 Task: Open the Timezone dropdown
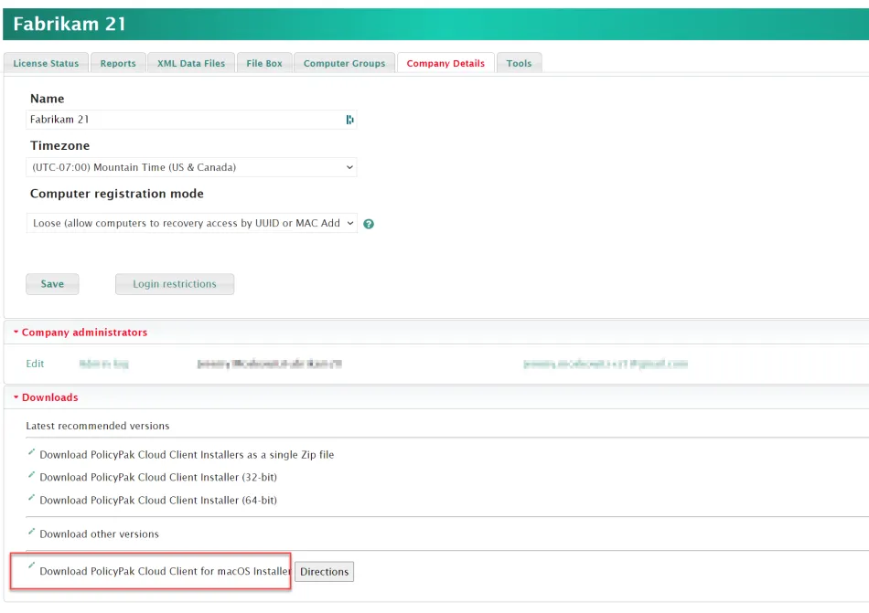pos(191,167)
